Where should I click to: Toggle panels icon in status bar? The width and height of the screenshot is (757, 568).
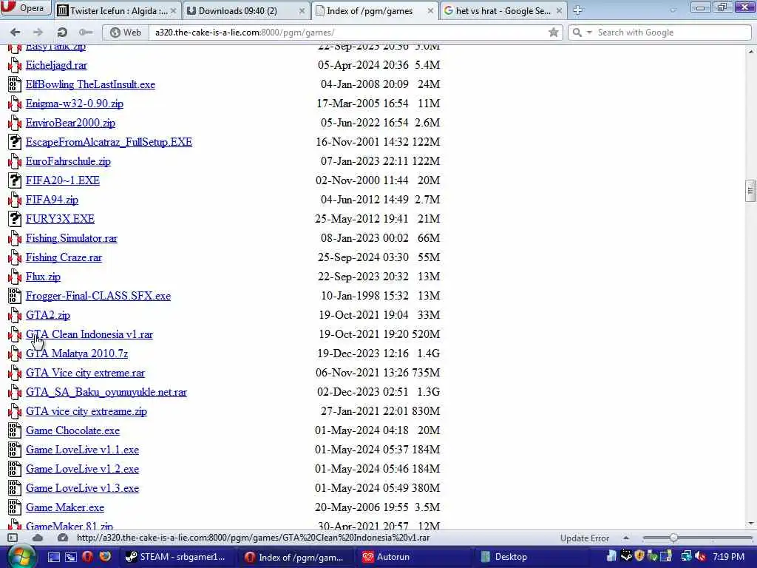point(13,538)
